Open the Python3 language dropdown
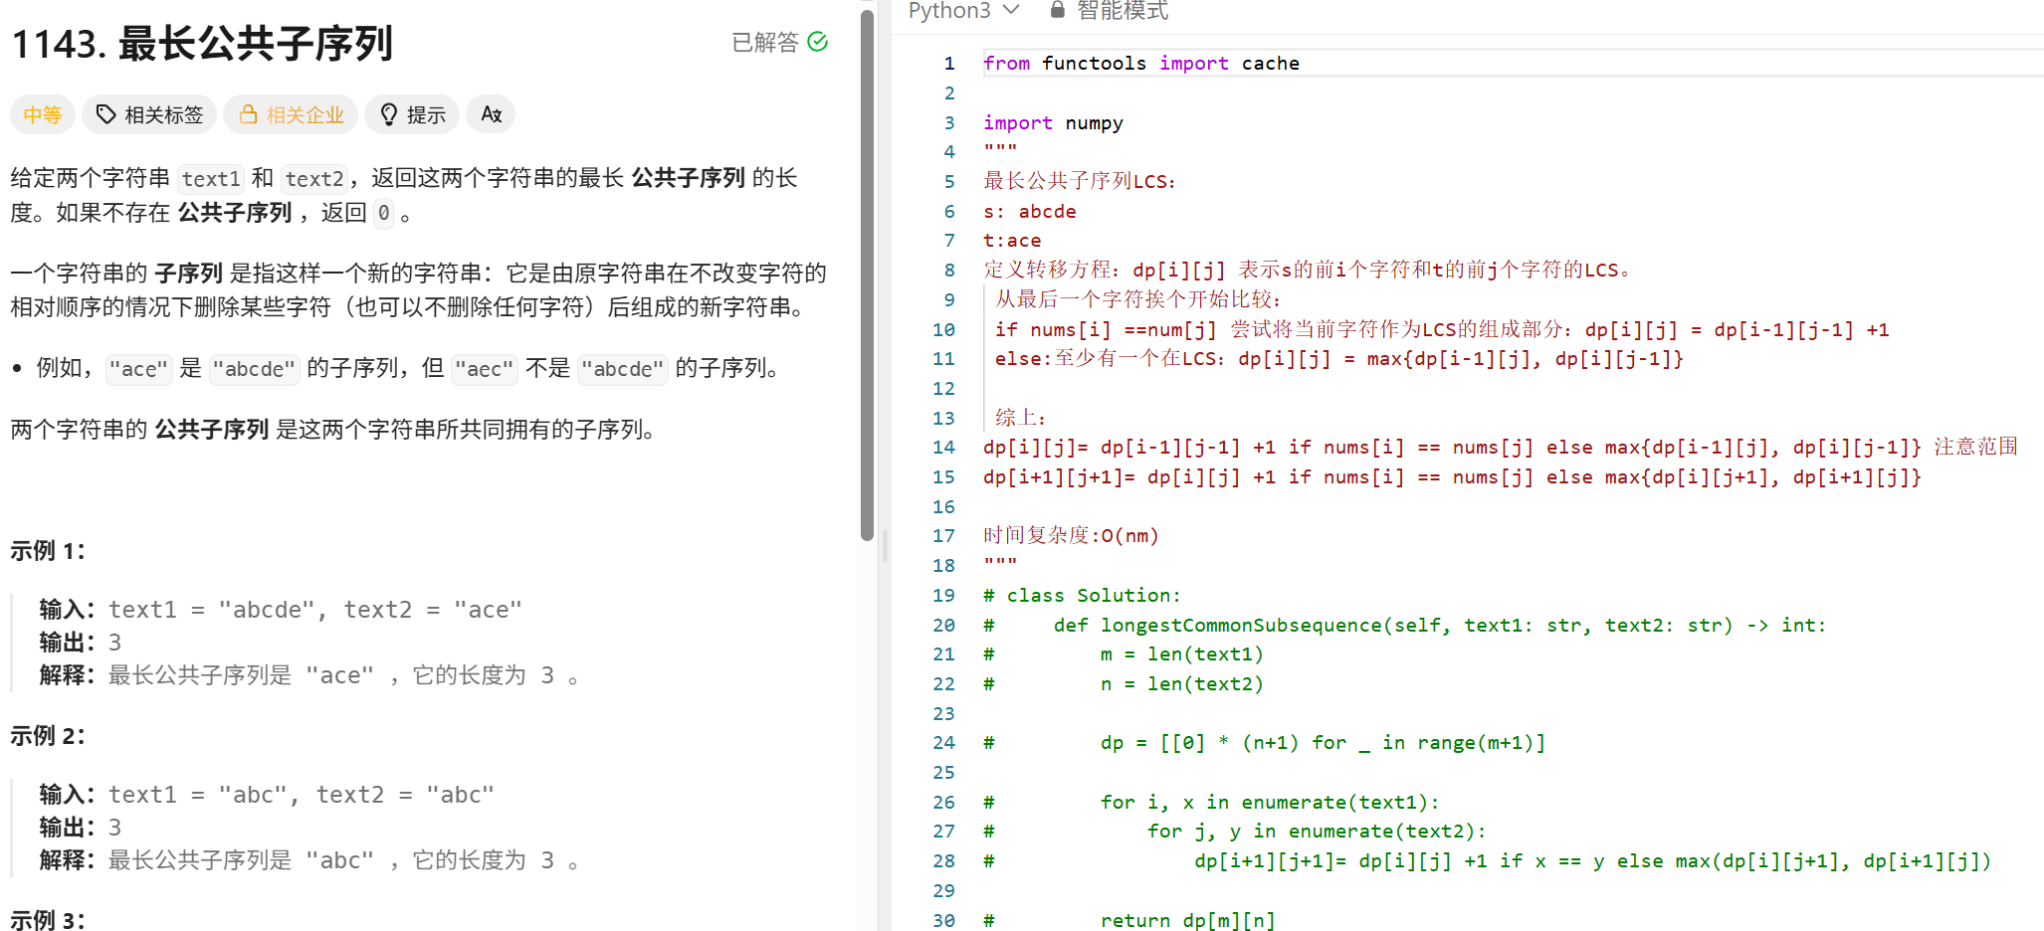Image resolution: width=2044 pixels, height=931 pixels. [963, 10]
